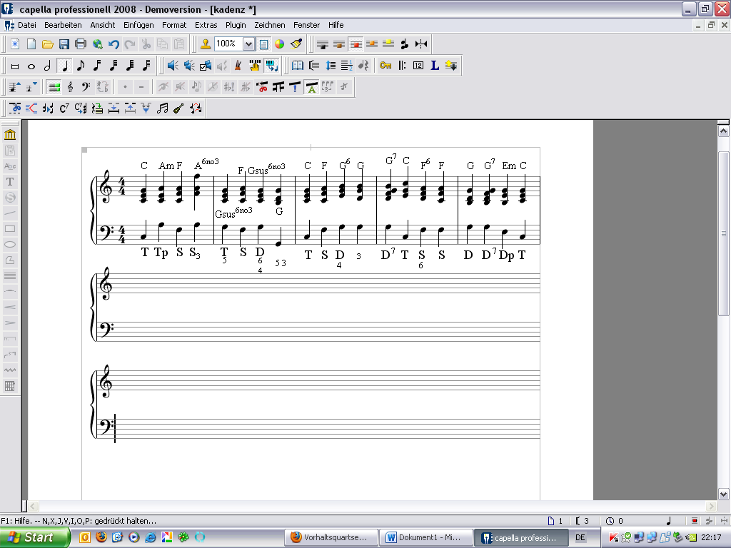The image size is (731, 548).
Task: Open the Datei menu
Action: [27, 25]
